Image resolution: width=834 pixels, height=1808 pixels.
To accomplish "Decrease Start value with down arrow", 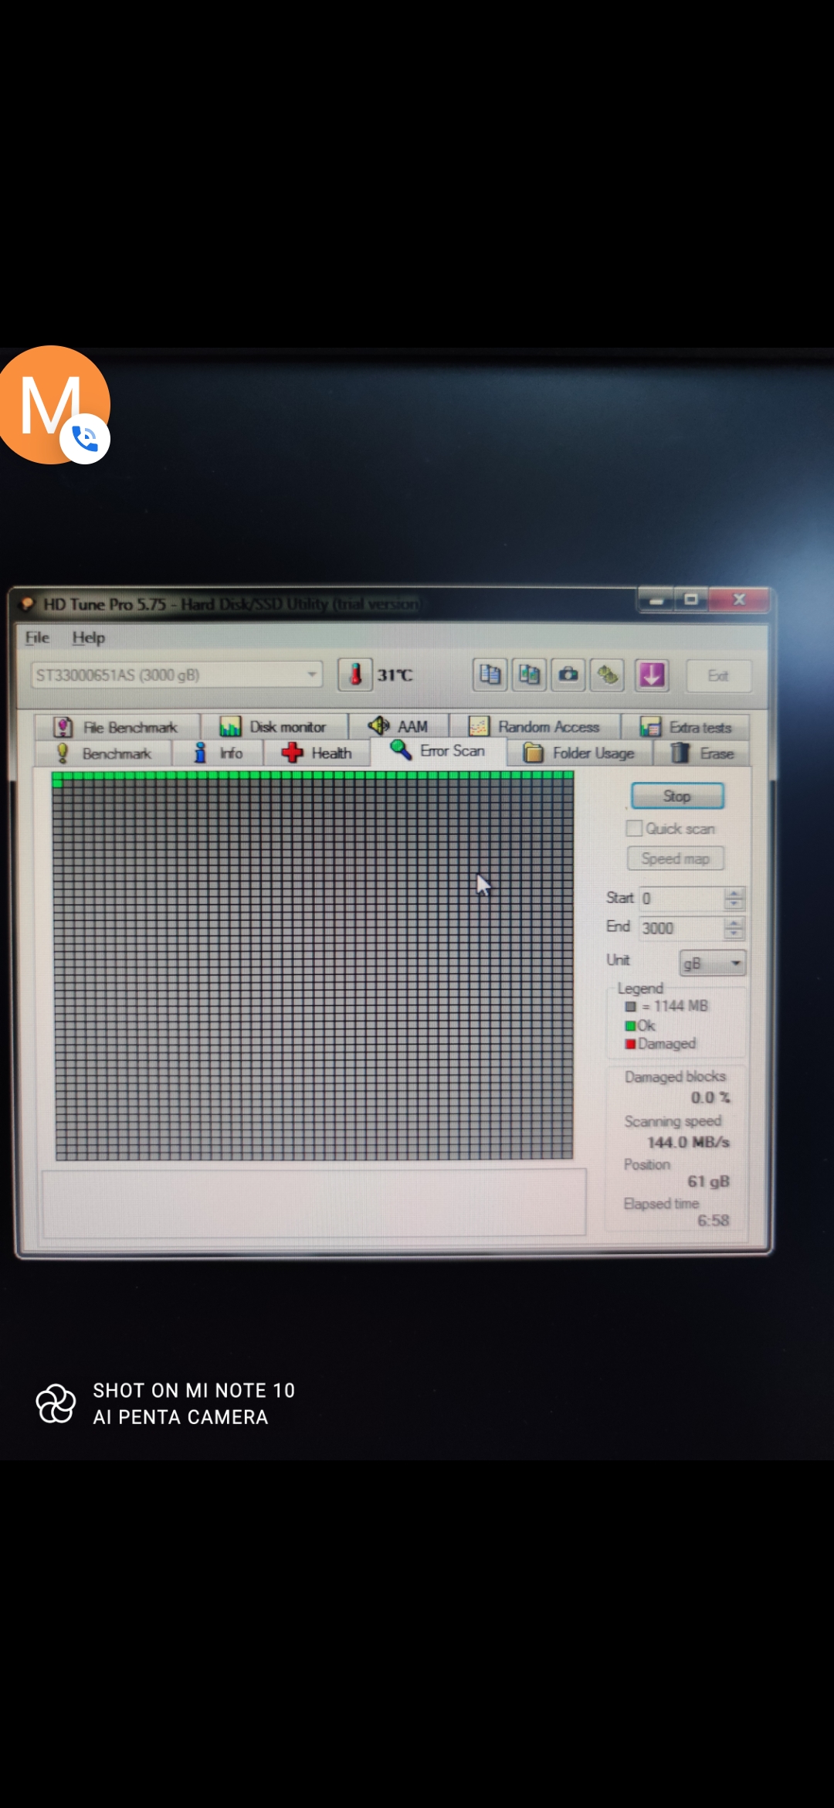I will point(734,904).
